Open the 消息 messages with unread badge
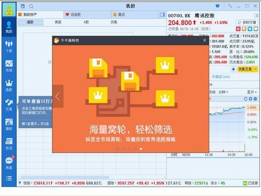The image size is (261, 196). point(9,163)
